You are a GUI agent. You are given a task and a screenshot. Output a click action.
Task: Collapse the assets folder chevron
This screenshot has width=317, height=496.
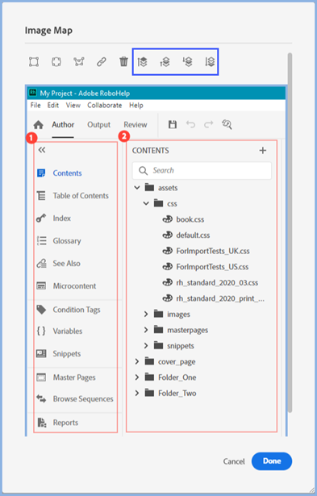(137, 188)
